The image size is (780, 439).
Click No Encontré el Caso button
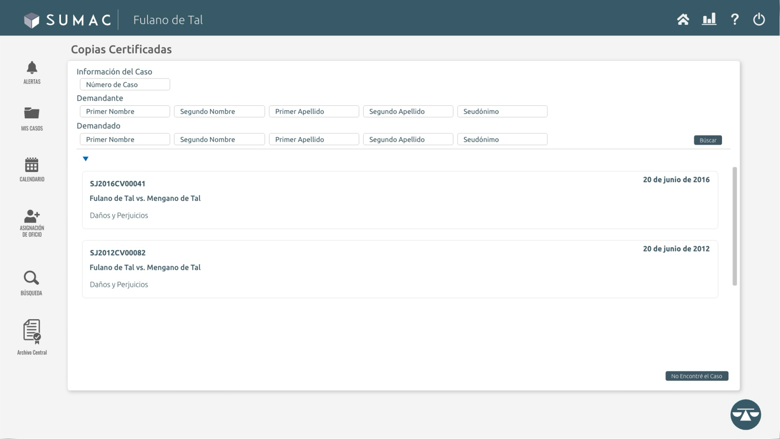[696, 376]
